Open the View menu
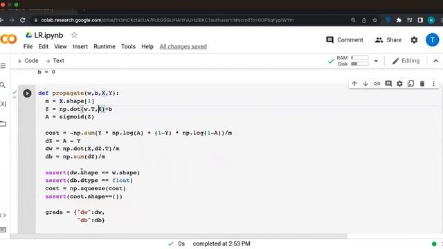This screenshot has width=443, height=249. point(60,46)
